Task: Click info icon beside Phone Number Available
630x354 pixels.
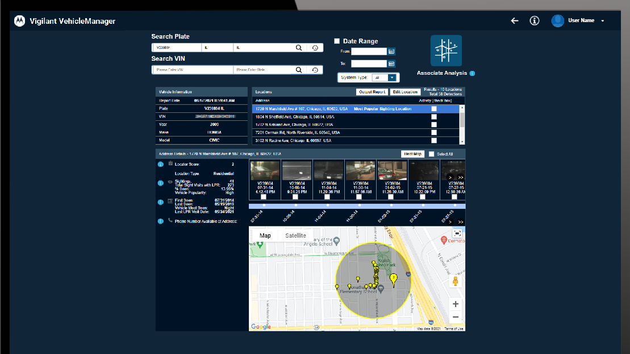Action: coord(161,221)
